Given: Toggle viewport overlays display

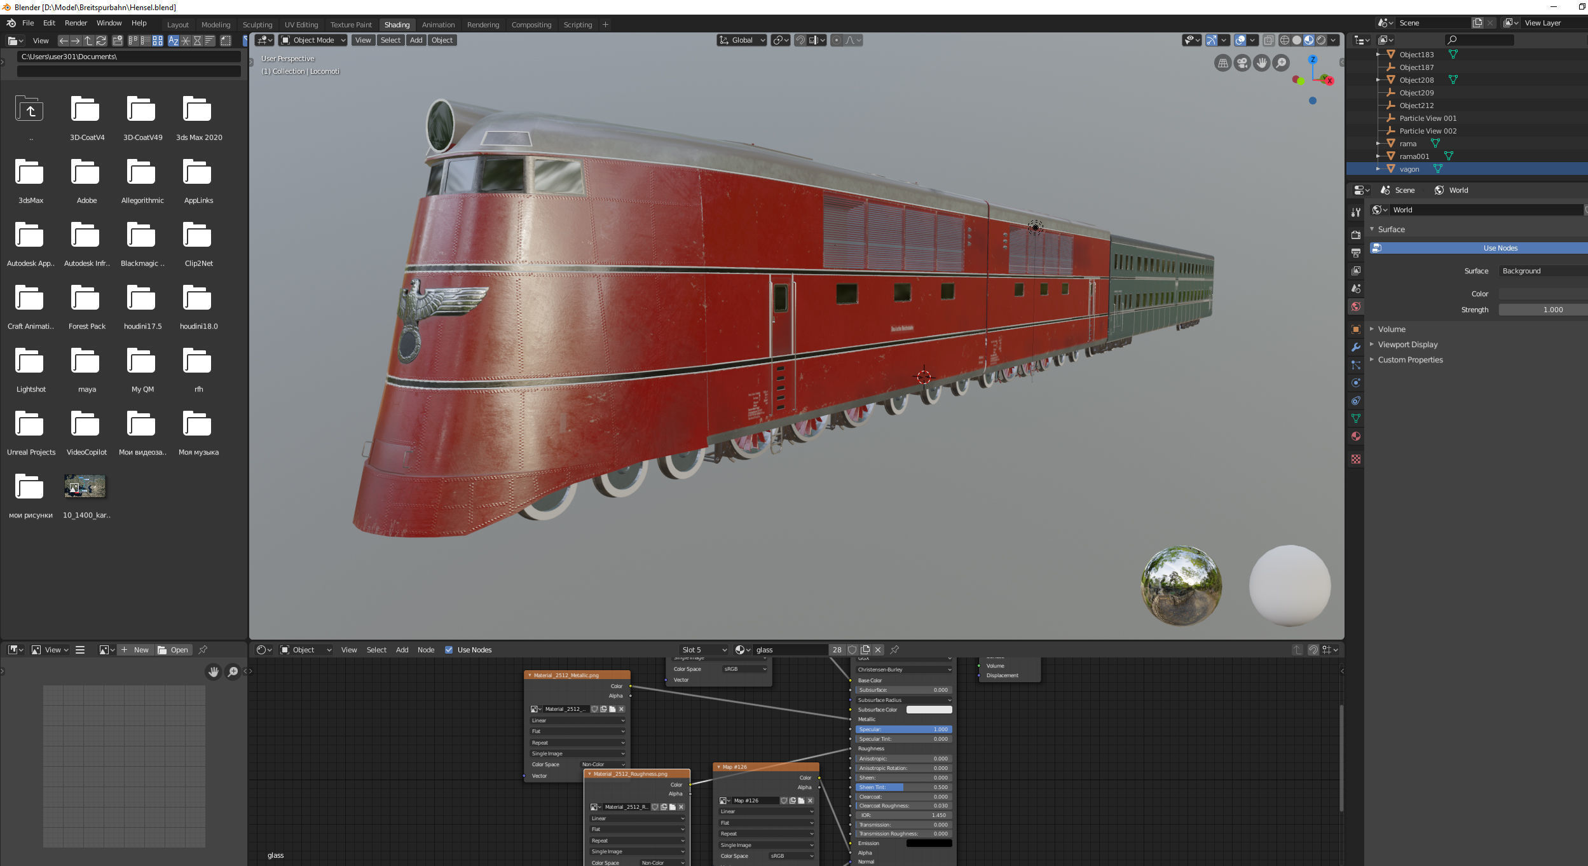Looking at the screenshot, I should pyautogui.click(x=1240, y=40).
